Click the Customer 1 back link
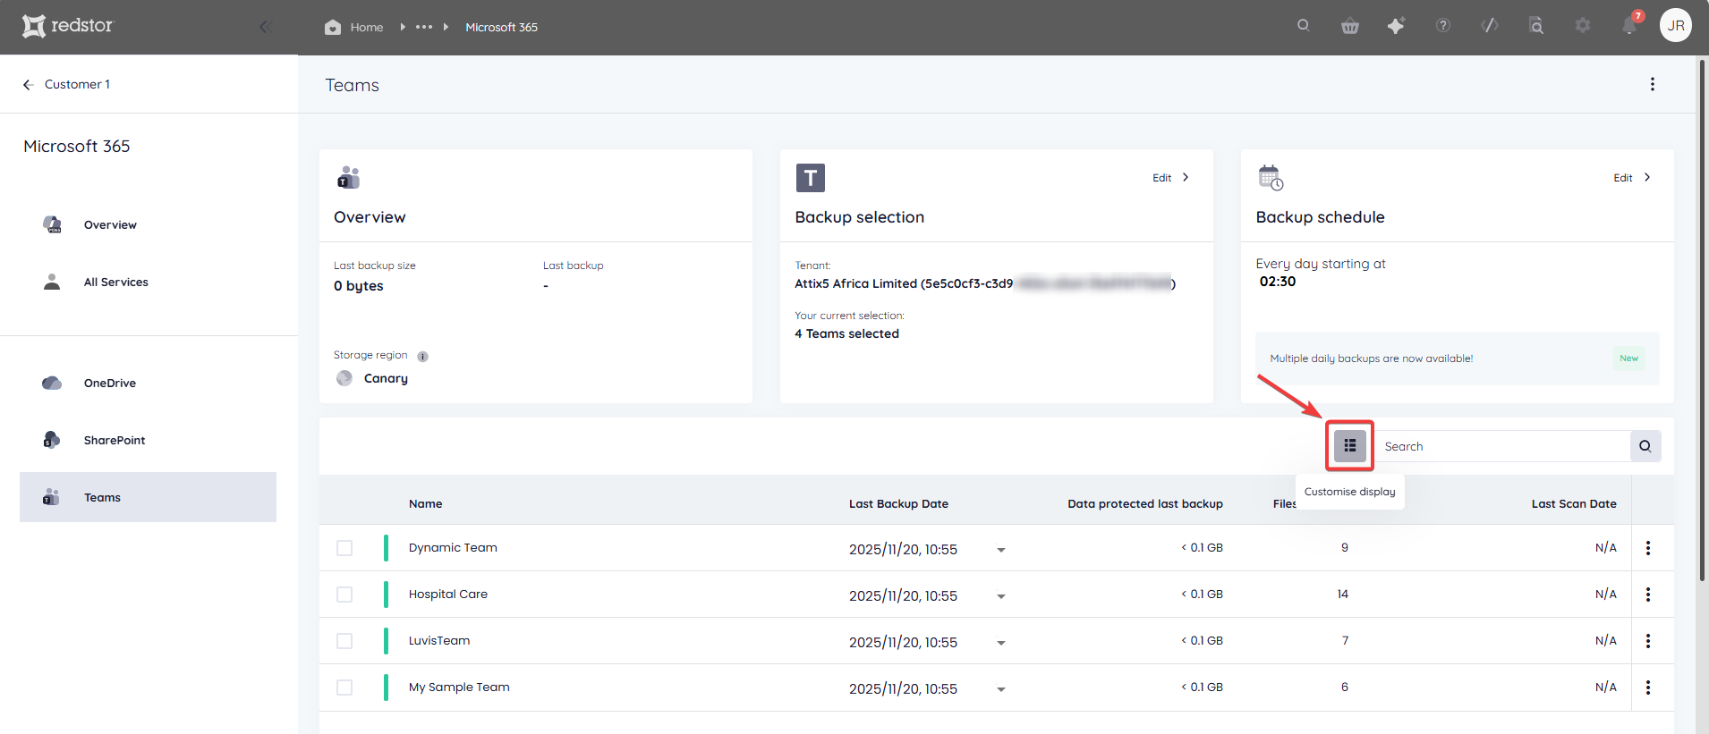Screen dimensions: 1709x734 click(x=77, y=84)
